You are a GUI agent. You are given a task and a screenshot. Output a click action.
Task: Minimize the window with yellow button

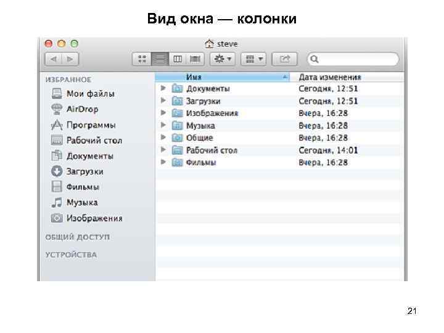coord(62,44)
